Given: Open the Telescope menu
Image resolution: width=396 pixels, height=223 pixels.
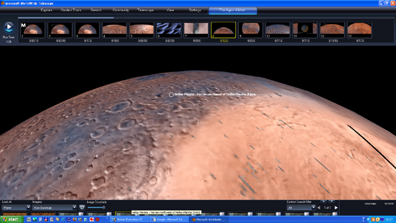Looking at the screenshot, I should pyautogui.click(x=145, y=10).
